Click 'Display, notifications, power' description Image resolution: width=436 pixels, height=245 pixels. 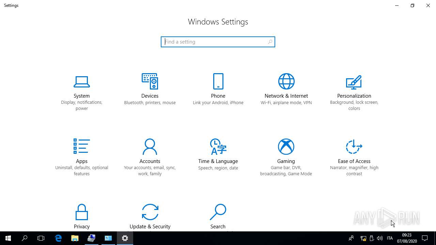coord(82,105)
